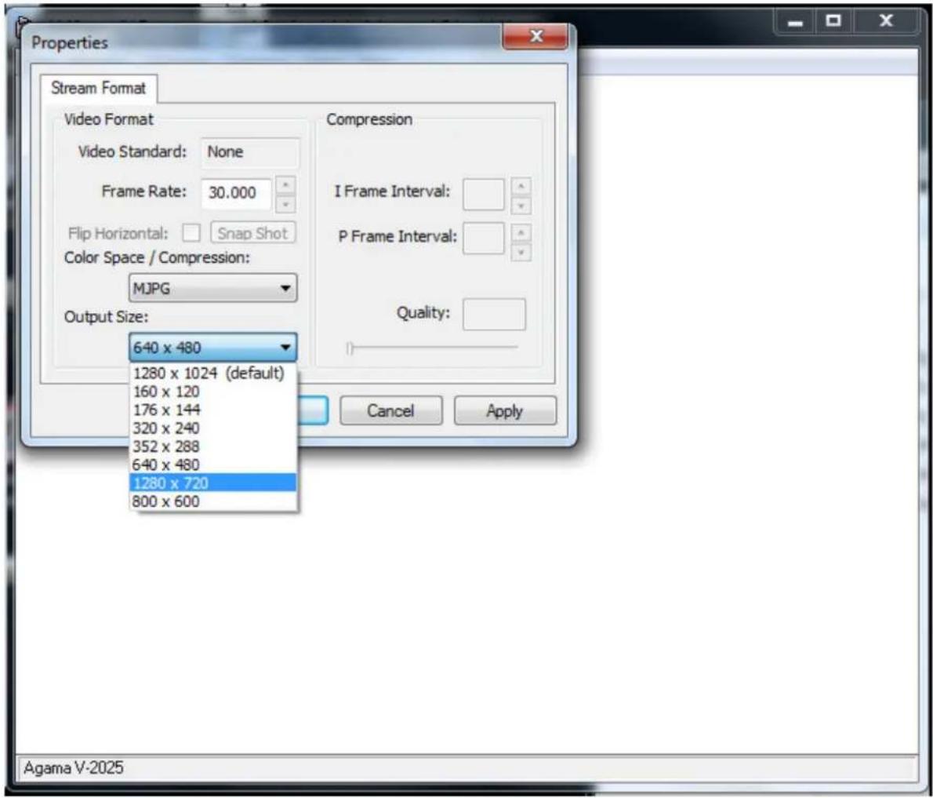Click the Quality value field
Image resolution: width=933 pixels, height=798 pixels.
tap(494, 315)
